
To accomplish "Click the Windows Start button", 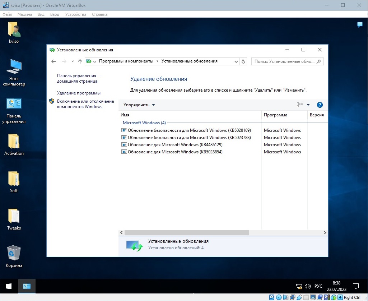I will [9, 286].
